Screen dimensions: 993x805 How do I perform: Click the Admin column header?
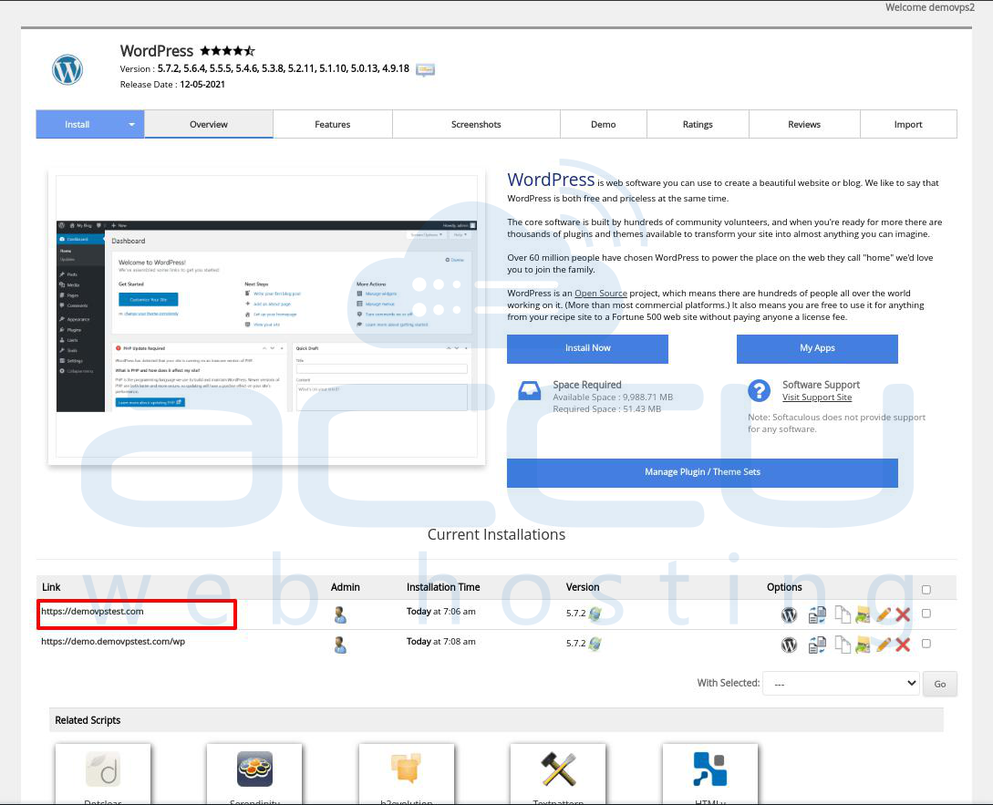pos(346,587)
